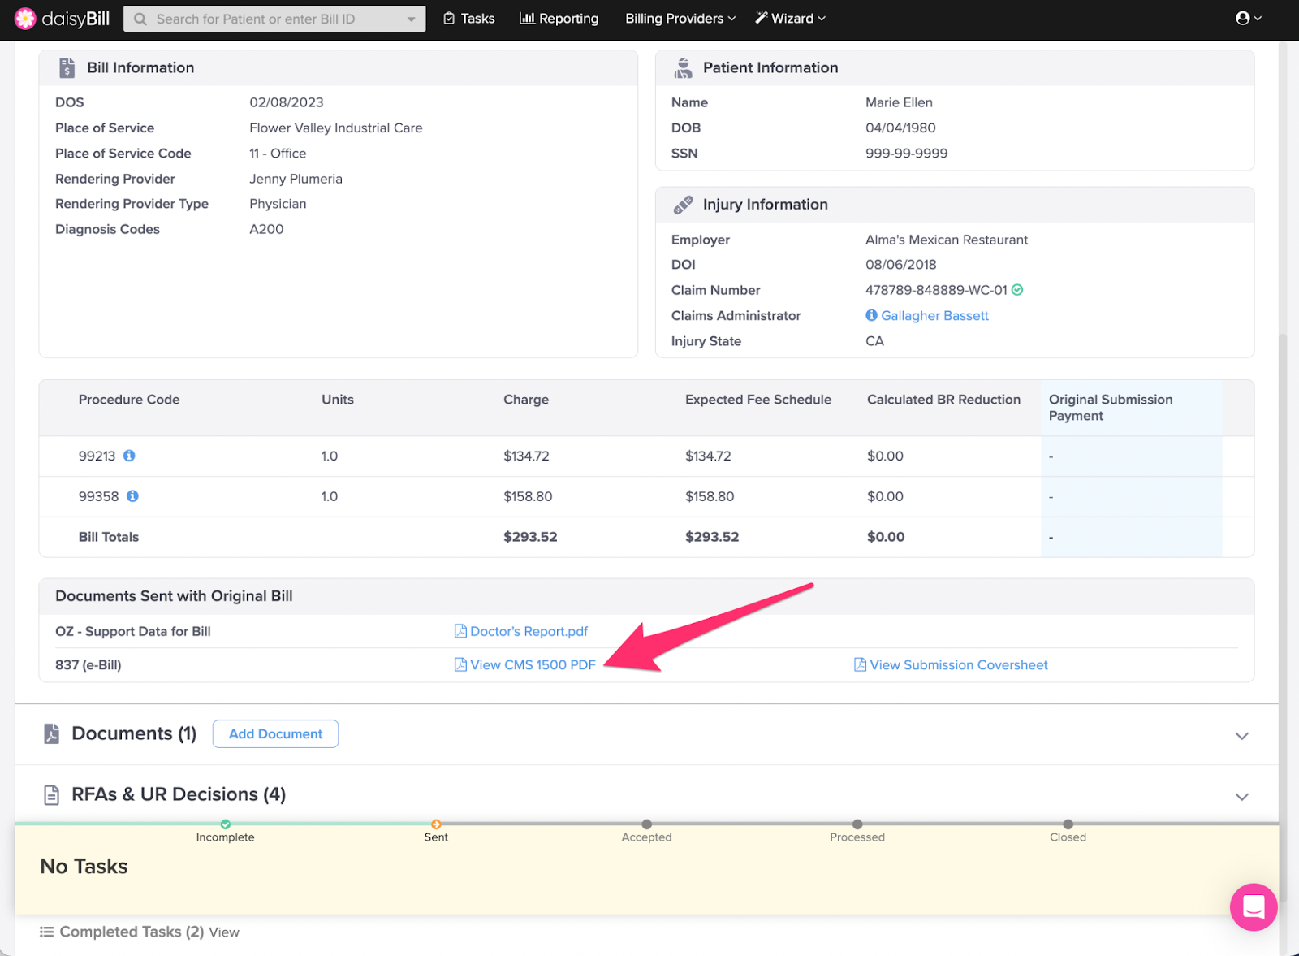Click the Procedure Code column header
The height and width of the screenshot is (956, 1299).
(129, 400)
